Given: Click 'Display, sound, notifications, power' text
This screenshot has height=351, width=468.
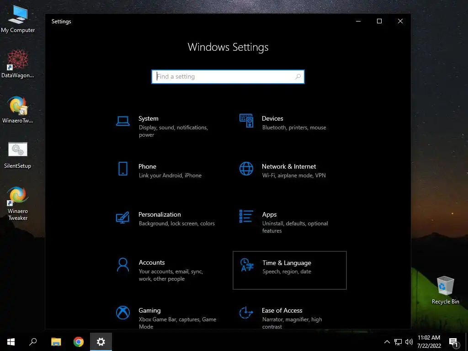Looking at the screenshot, I should coord(173,131).
